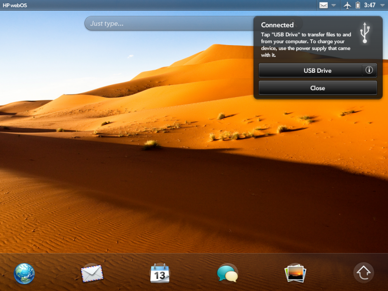Tap the info icon on USB Drive

[369, 70]
